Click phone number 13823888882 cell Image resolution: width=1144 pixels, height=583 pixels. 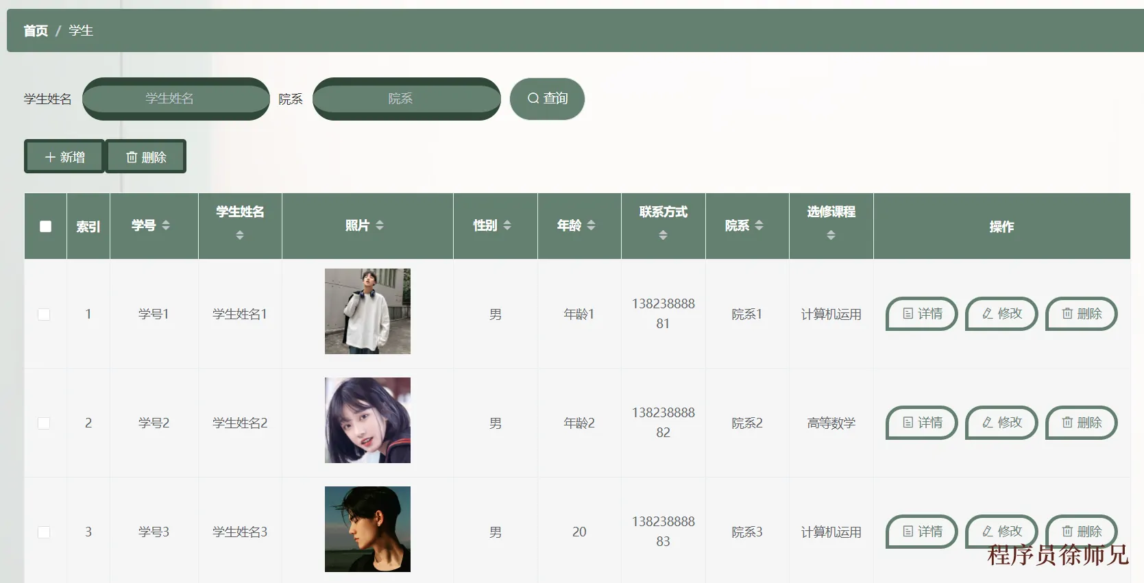point(663,423)
